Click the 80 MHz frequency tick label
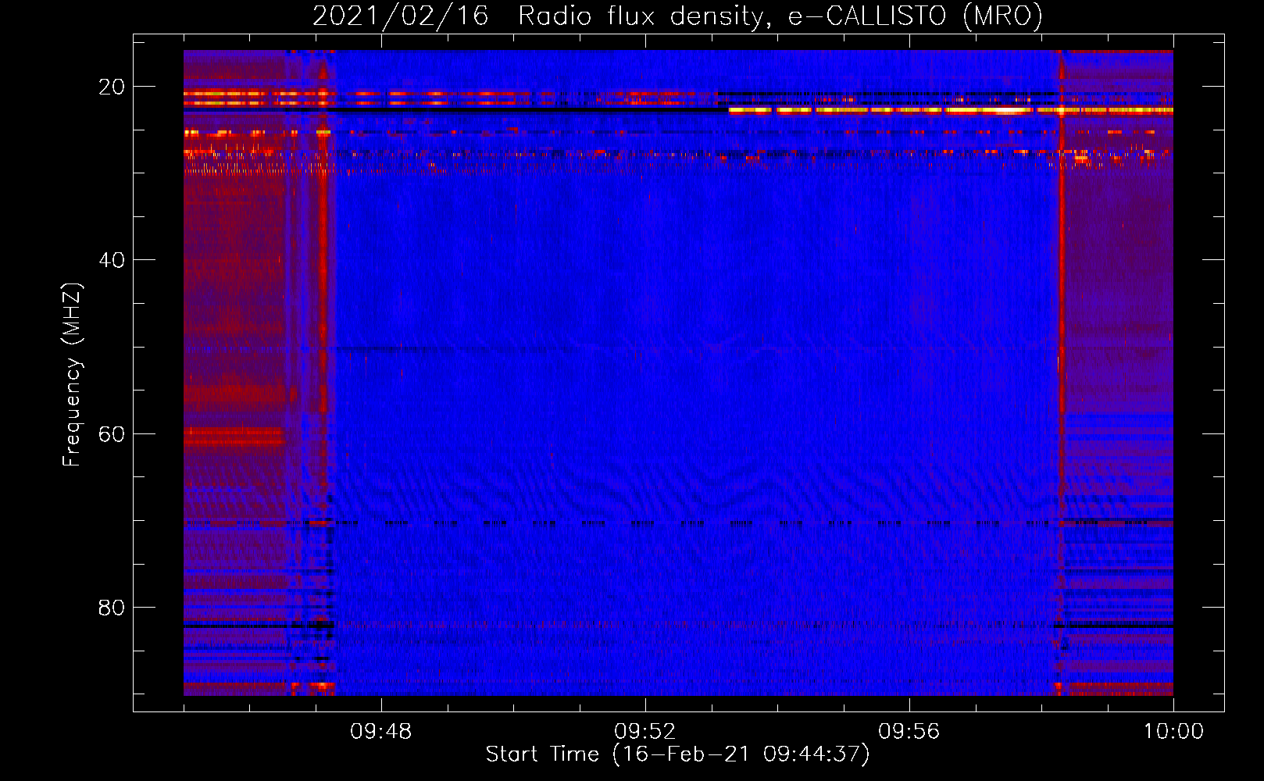Image resolution: width=1264 pixels, height=781 pixels. click(x=112, y=607)
